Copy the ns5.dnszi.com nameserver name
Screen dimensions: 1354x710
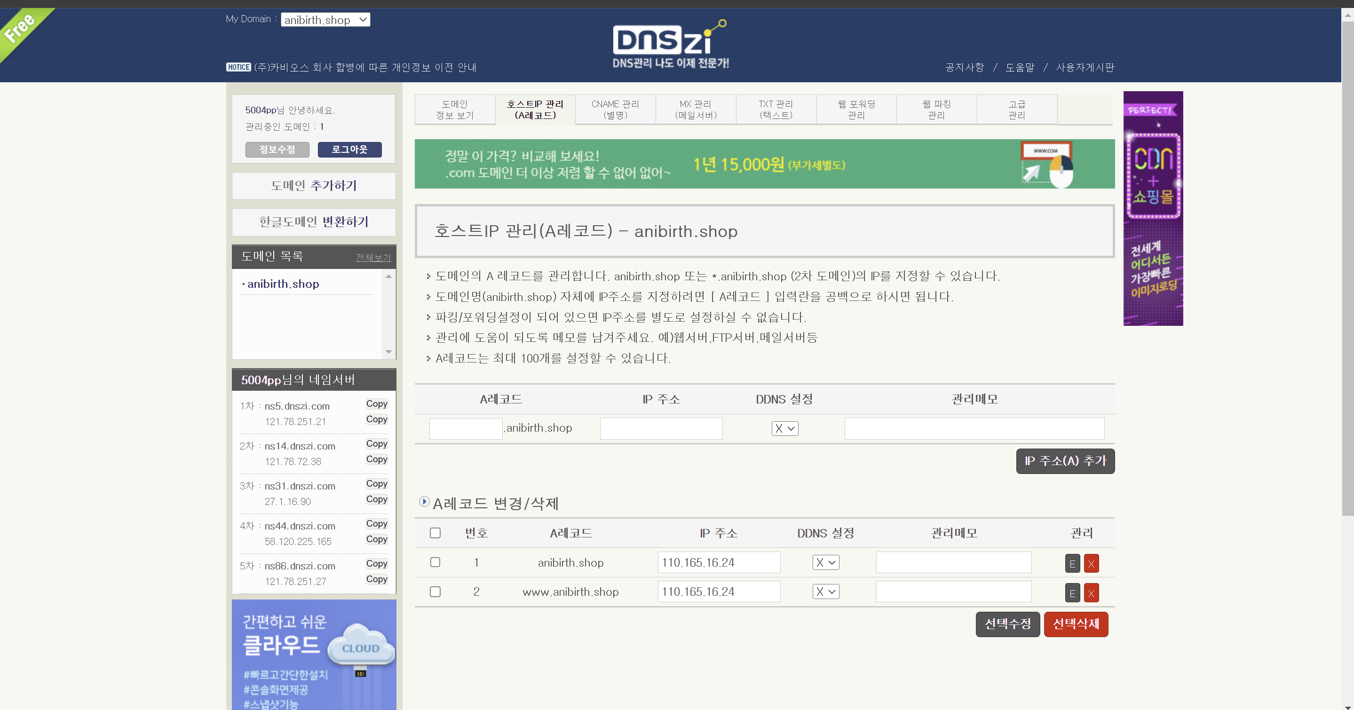pos(376,403)
